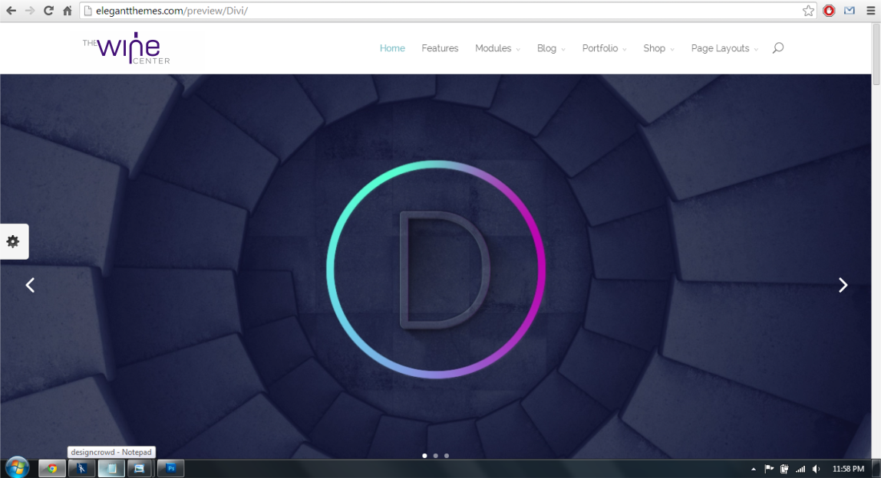Reload the page with the refresh button
Viewport: 881px width, 478px height.
click(48, 11)
